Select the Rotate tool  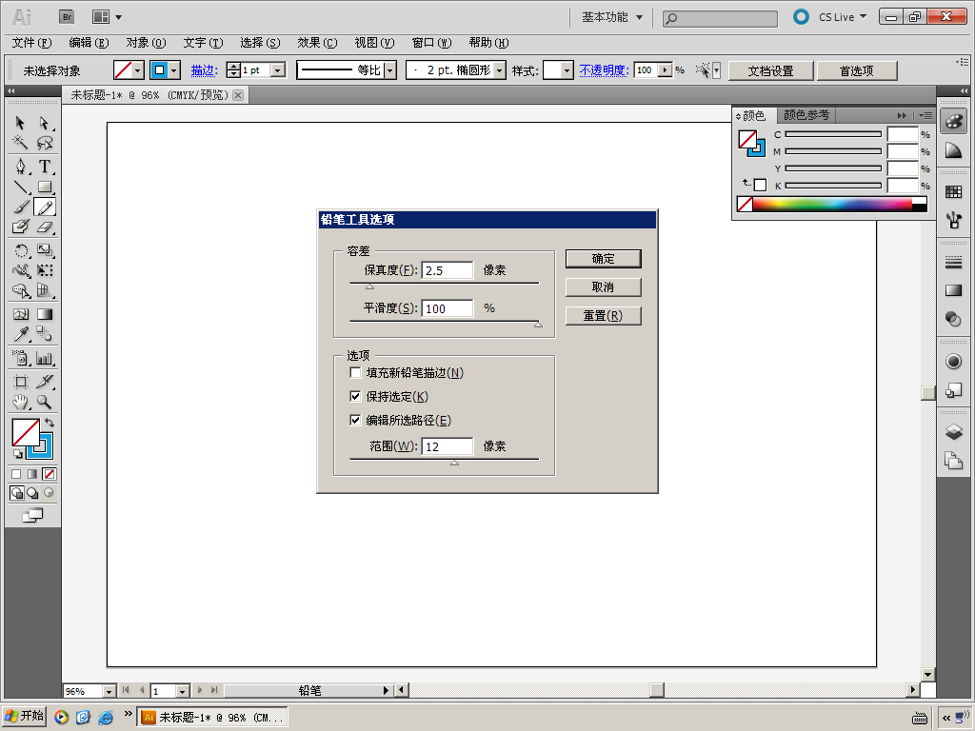click(20, 250)
